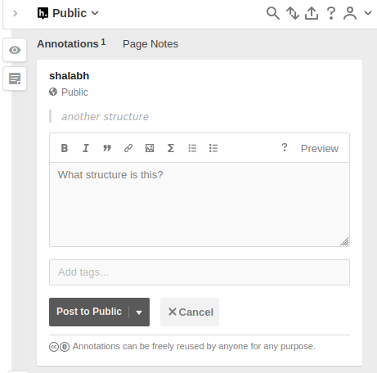Apply italic formatting in annotation editor
The image size is (377, 373).
coord(86,148)
